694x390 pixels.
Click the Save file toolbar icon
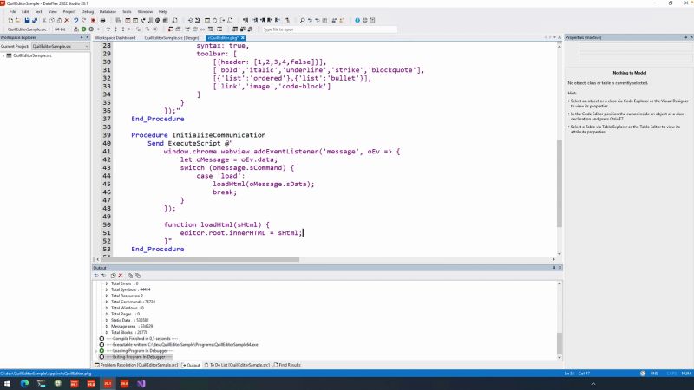tap(27, 20)
